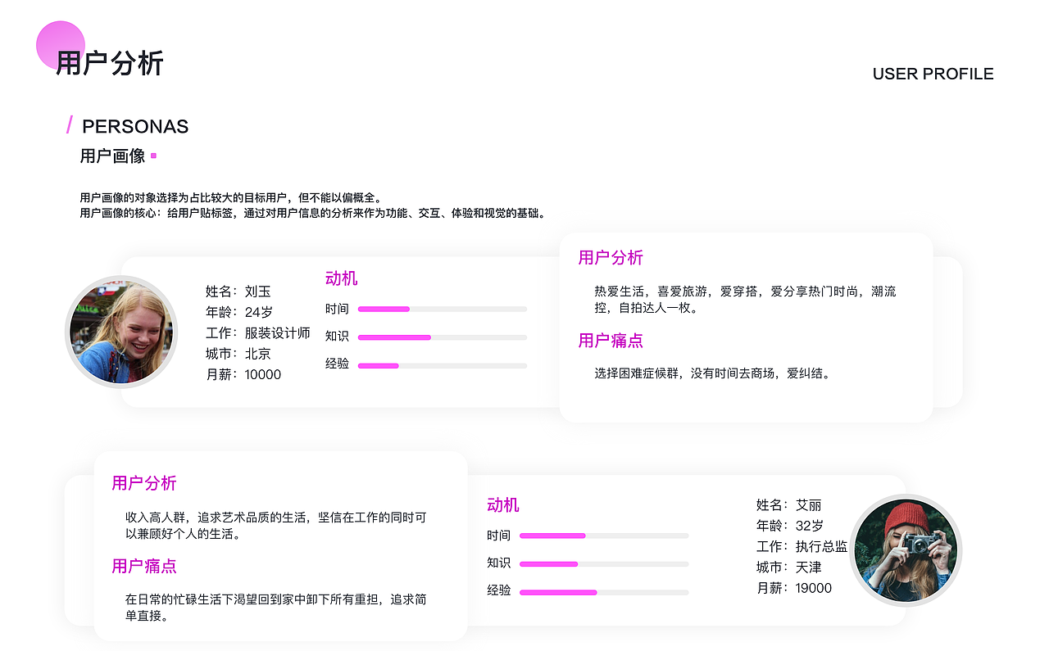Click Liu Yu's blonde girl avatar photo
The height and width of the screenshot is (651, 1049).
121,332
